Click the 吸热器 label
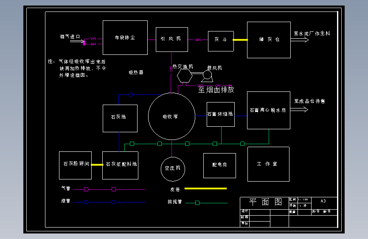368x239 pixels. 136,72
